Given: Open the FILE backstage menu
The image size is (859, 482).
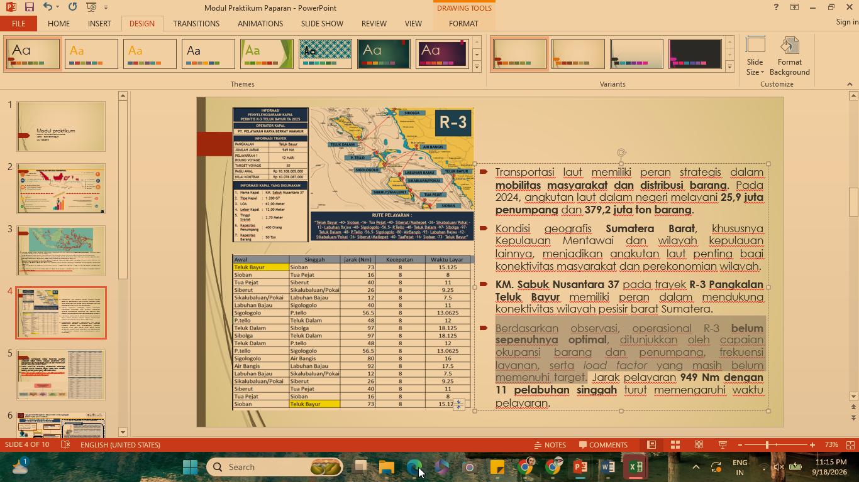Looking at the screenshot, I should coord(18,23).
